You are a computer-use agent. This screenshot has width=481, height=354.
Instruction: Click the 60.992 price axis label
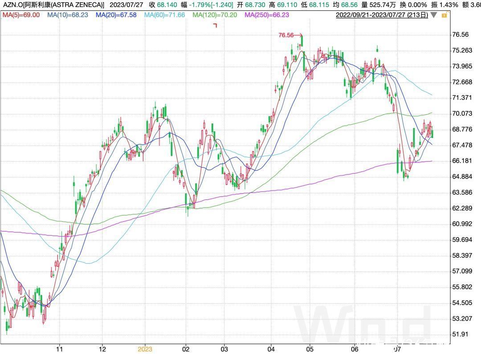tap(462, 224)
